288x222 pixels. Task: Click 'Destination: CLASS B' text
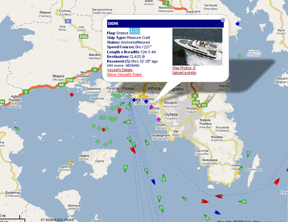tap(126, 56)
